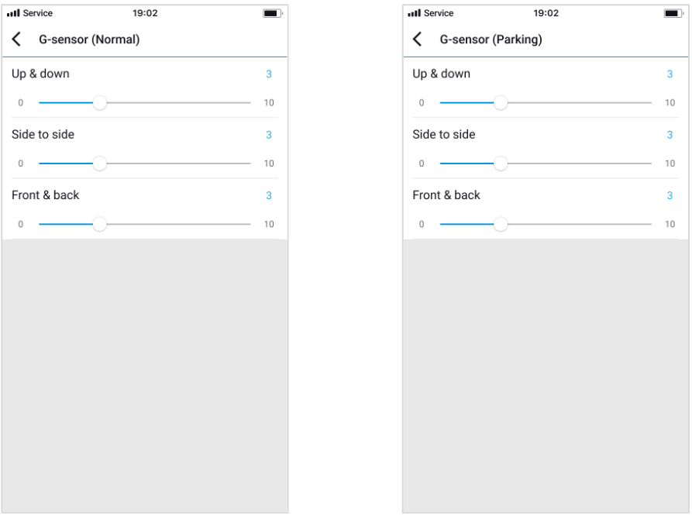This screenshot has height=516, width=692.
Task: Tap signal bars icon on Parking screen
Action: point(415,13)
